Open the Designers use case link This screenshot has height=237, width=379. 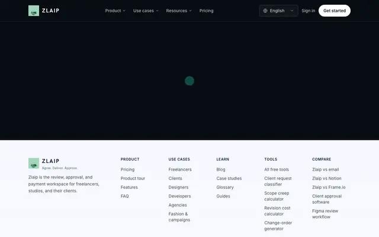point(178,187)
